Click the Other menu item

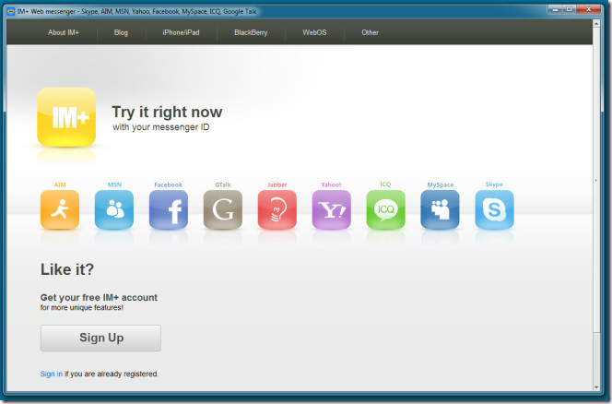(370, 32)
